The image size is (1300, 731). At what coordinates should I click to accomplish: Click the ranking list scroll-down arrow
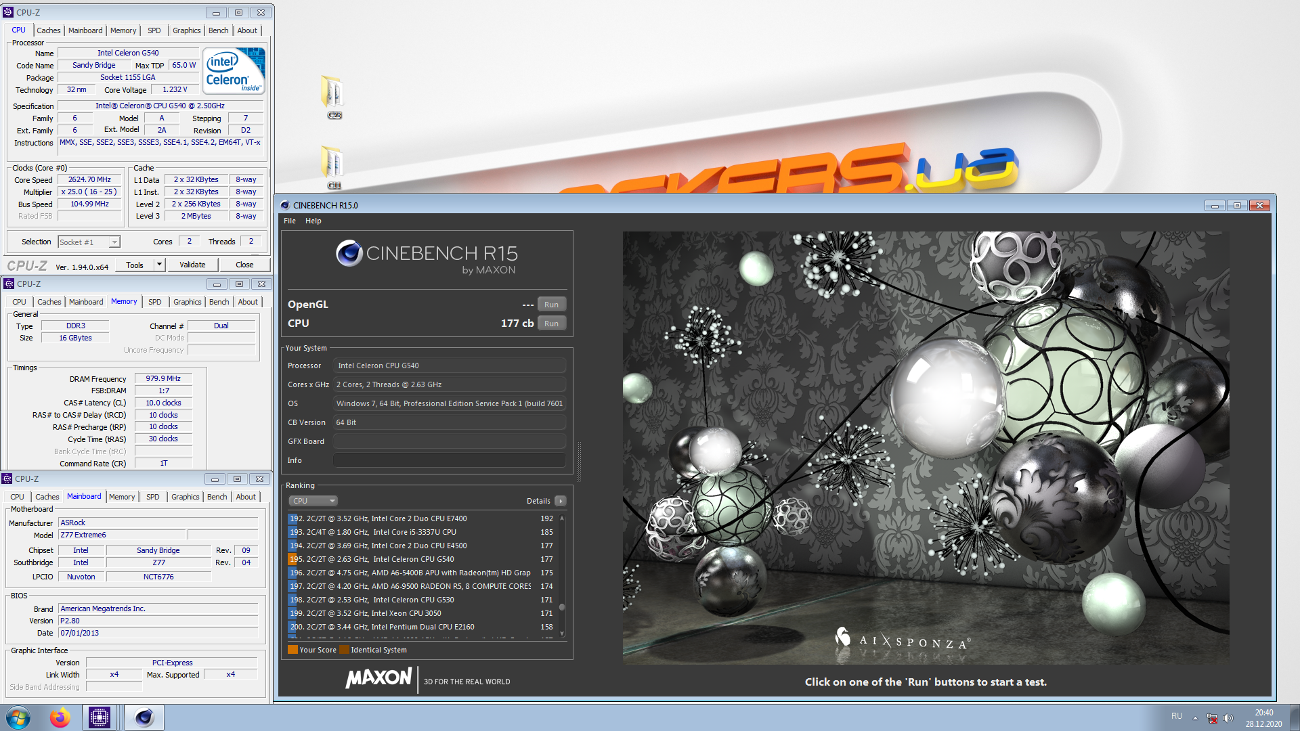(562, 634)
